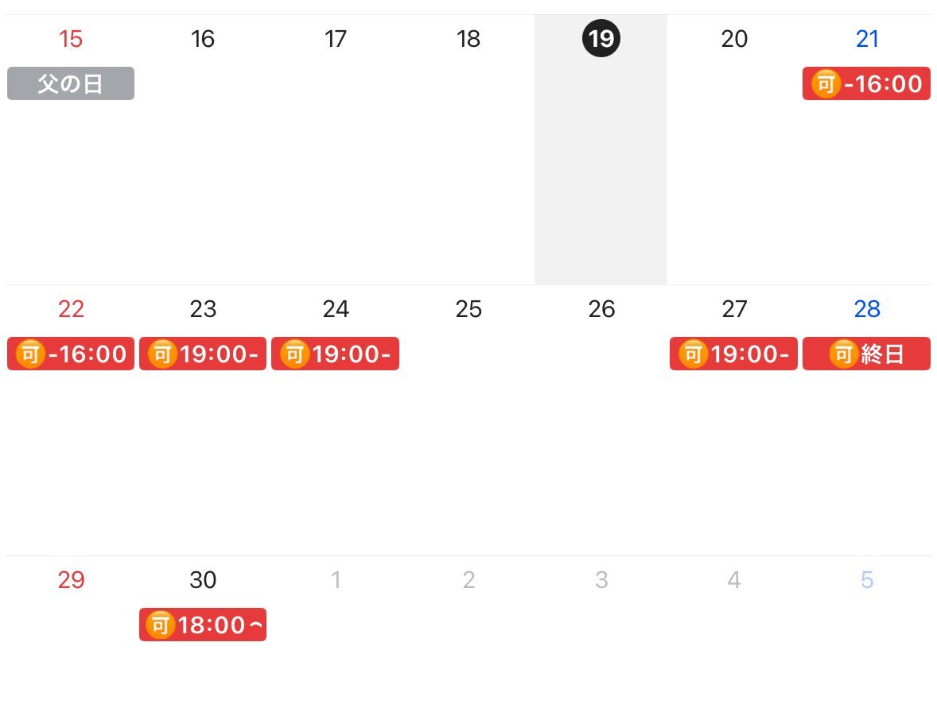Image resolution: width=937 pixels, height=708 pixels.
Task: Select next month's Saturday 5
Action: [867, 579]
